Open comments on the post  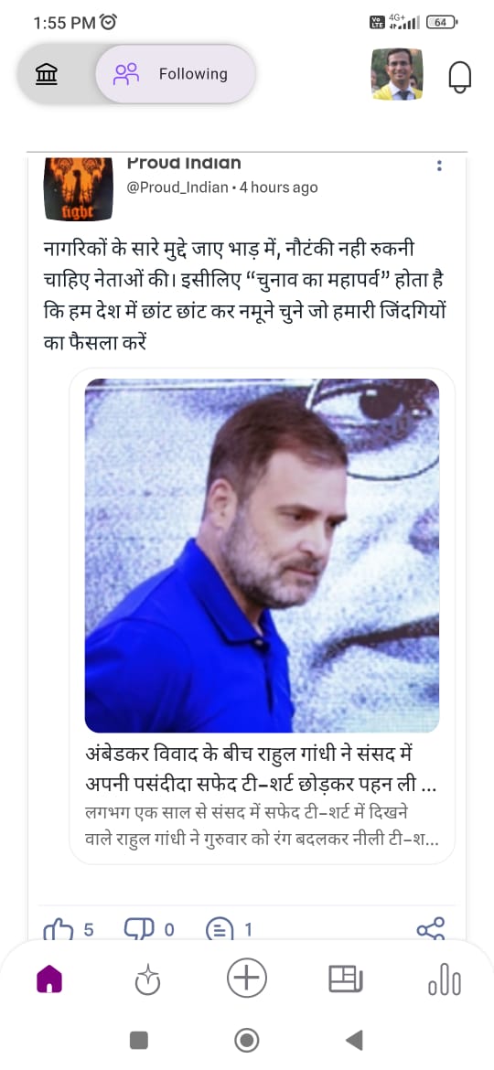[220, 930]
